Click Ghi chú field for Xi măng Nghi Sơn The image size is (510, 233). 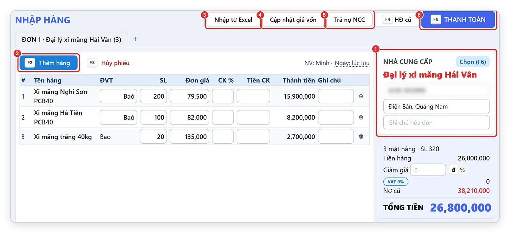pos(336,96)
